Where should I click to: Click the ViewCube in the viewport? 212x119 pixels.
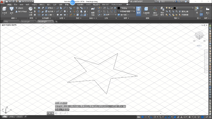199,35
